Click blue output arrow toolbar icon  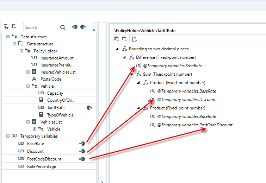click(x=83, y=27)
